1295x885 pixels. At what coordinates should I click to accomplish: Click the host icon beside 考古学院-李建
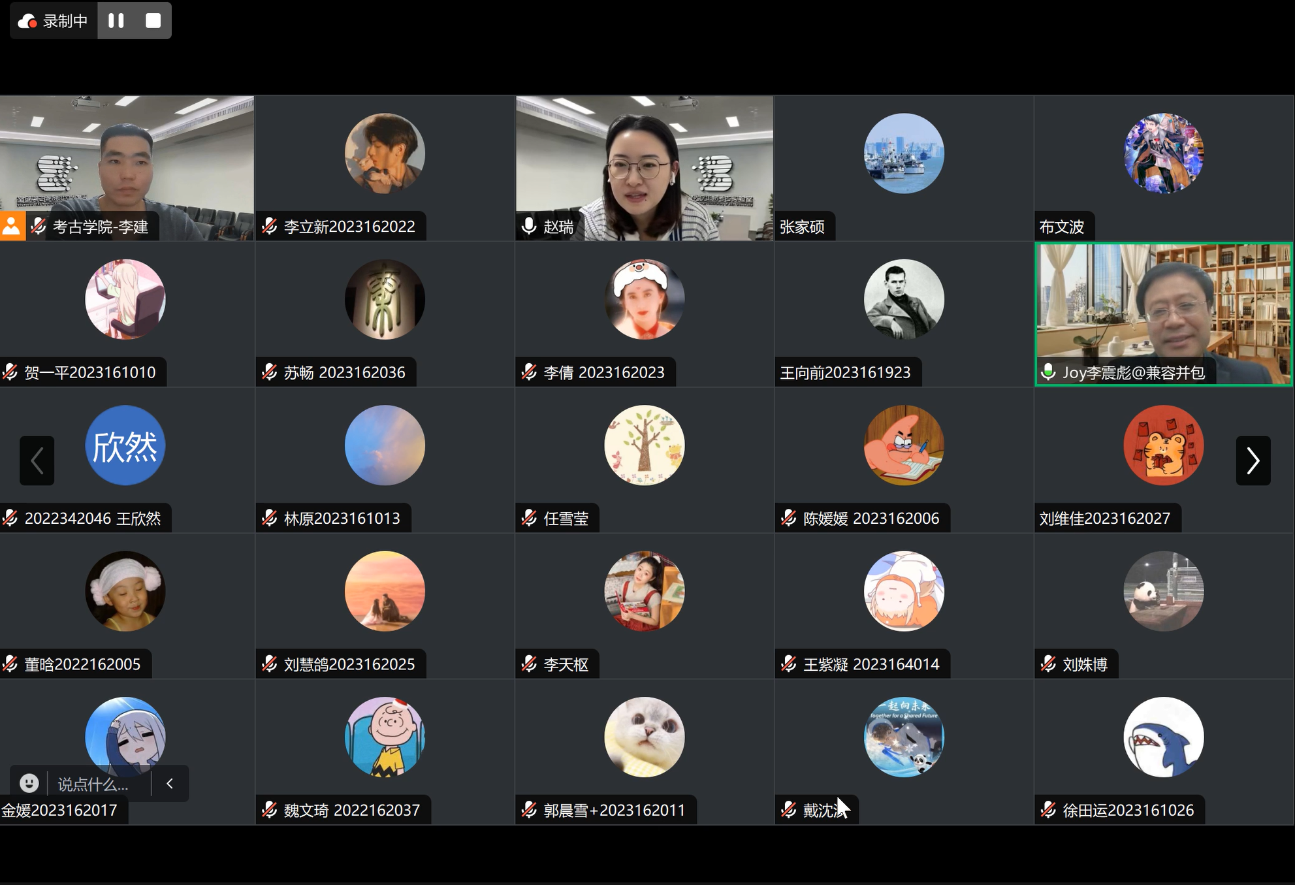[x=12, y=226]
